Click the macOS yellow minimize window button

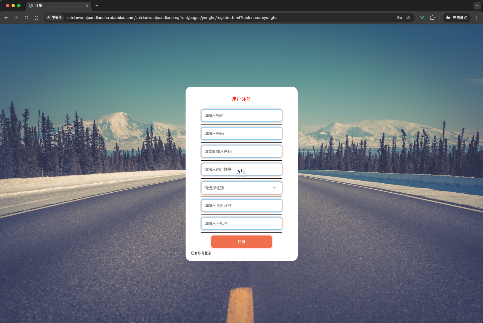(13, 6)
